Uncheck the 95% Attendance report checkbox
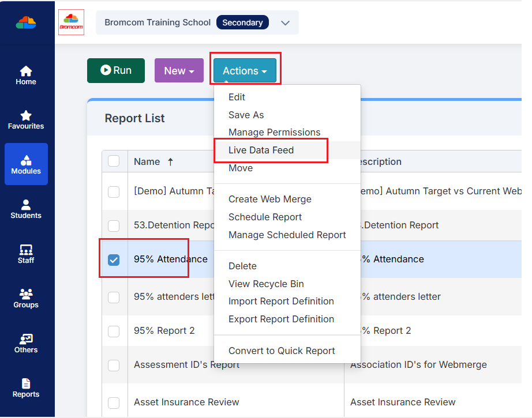 [114, 259]
